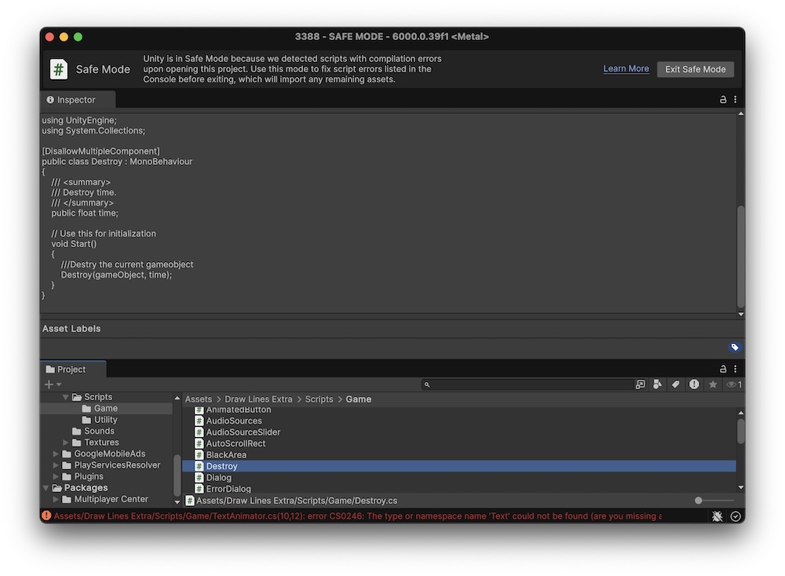Screen dimensions: 785x576
Task: Click the Asset Labels tag icon
Action: [x=735, y=348]
